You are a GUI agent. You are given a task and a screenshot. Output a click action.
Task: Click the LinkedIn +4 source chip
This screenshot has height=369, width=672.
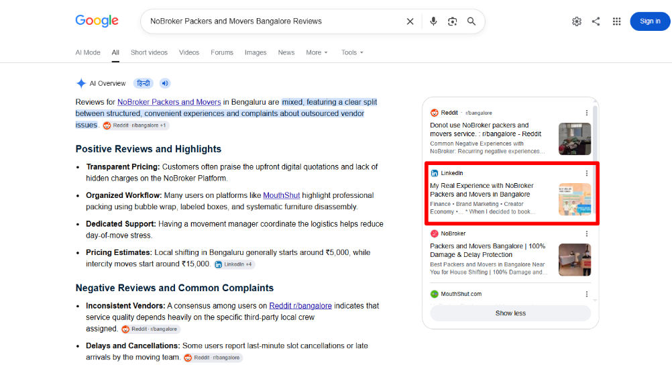[234, 264]
